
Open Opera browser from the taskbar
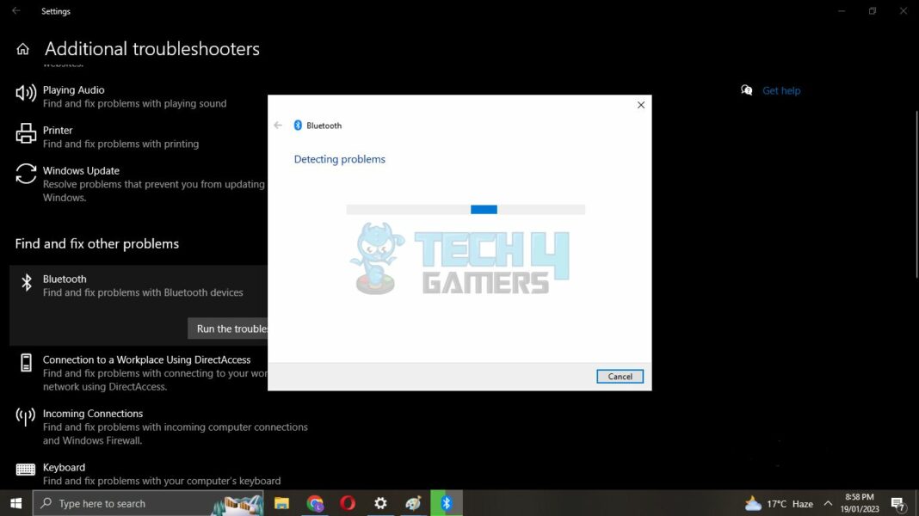click(348, 503)
